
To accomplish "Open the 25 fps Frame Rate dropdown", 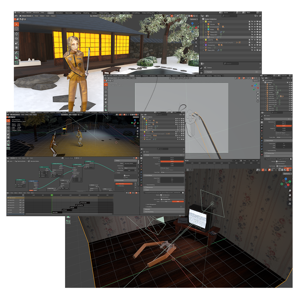I will tap(172, 172).
